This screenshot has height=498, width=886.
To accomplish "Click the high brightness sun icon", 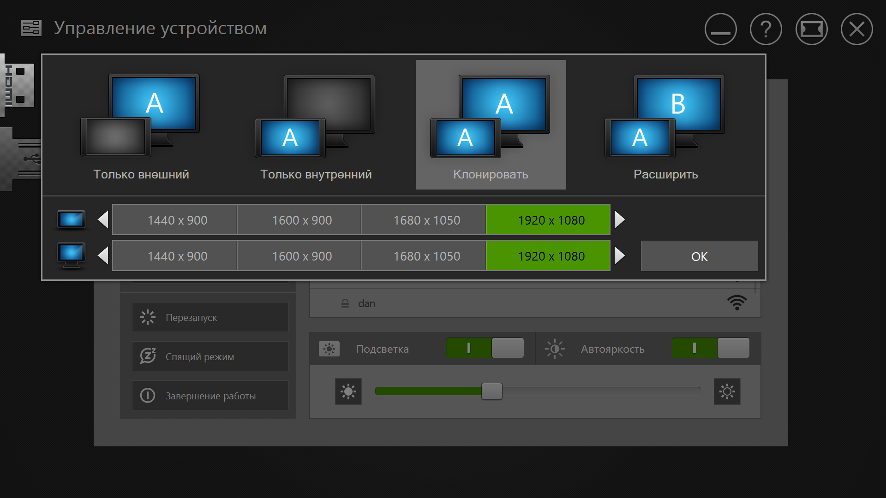I will [727, 392].
